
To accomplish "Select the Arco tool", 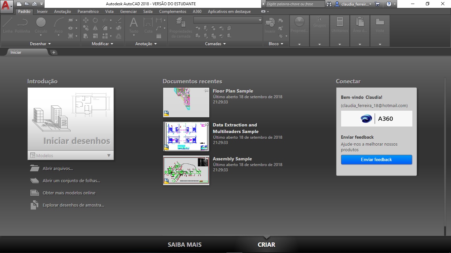I will coord(58,25).
